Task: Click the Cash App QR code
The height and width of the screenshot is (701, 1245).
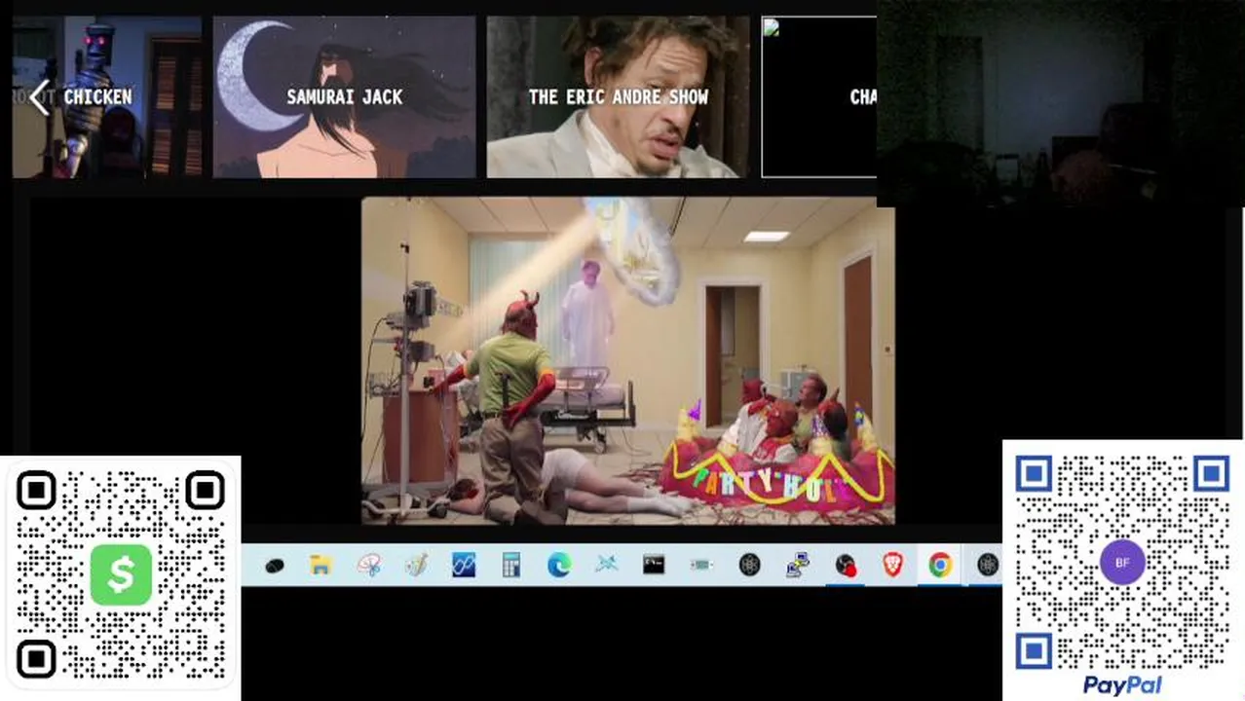Action: (120, 574)
